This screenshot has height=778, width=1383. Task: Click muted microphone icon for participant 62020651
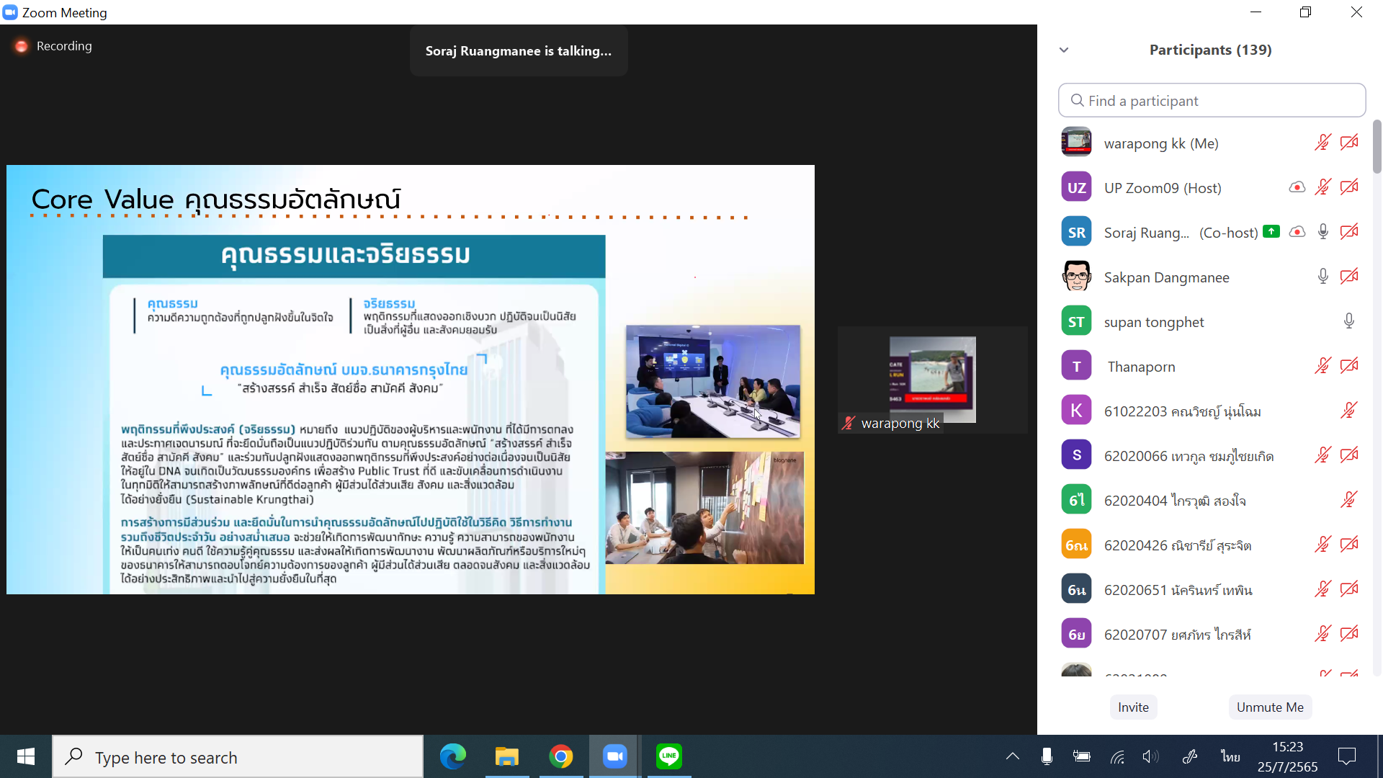tap(1322, 589)
